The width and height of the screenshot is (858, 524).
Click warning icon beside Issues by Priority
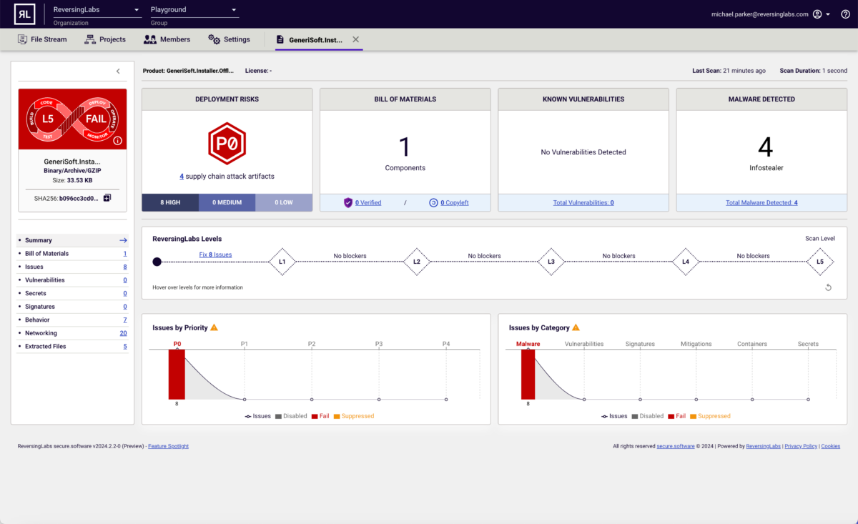tap(214, 327)
